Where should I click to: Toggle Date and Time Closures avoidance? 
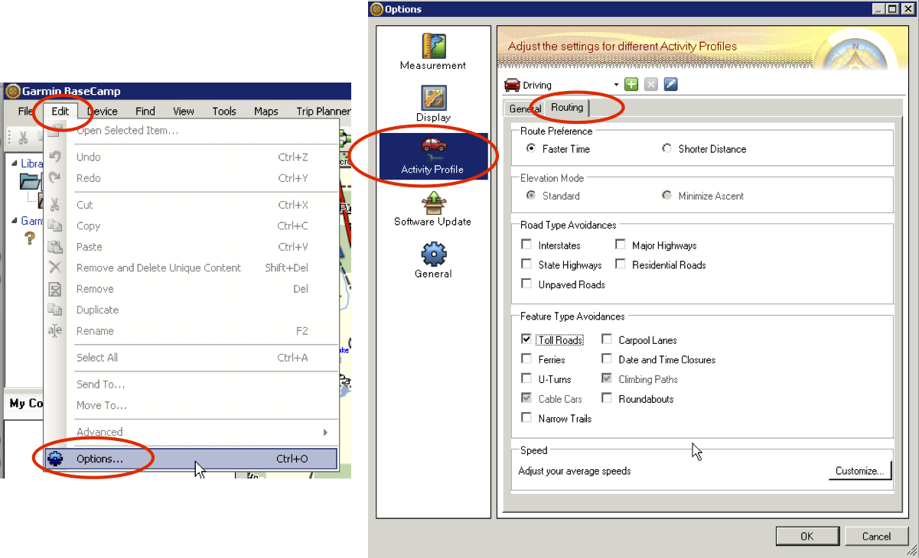point(607,359)
